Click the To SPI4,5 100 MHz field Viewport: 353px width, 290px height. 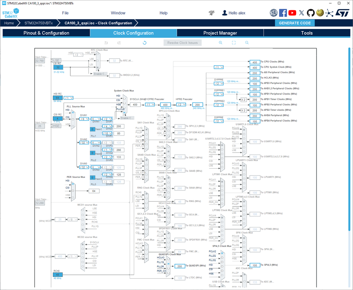tap(255, 265)
